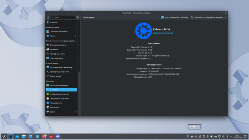Open Региональные и языковые settings
Image resolution: width=249 pixels, height=140 pixels.
click(61, 67)
